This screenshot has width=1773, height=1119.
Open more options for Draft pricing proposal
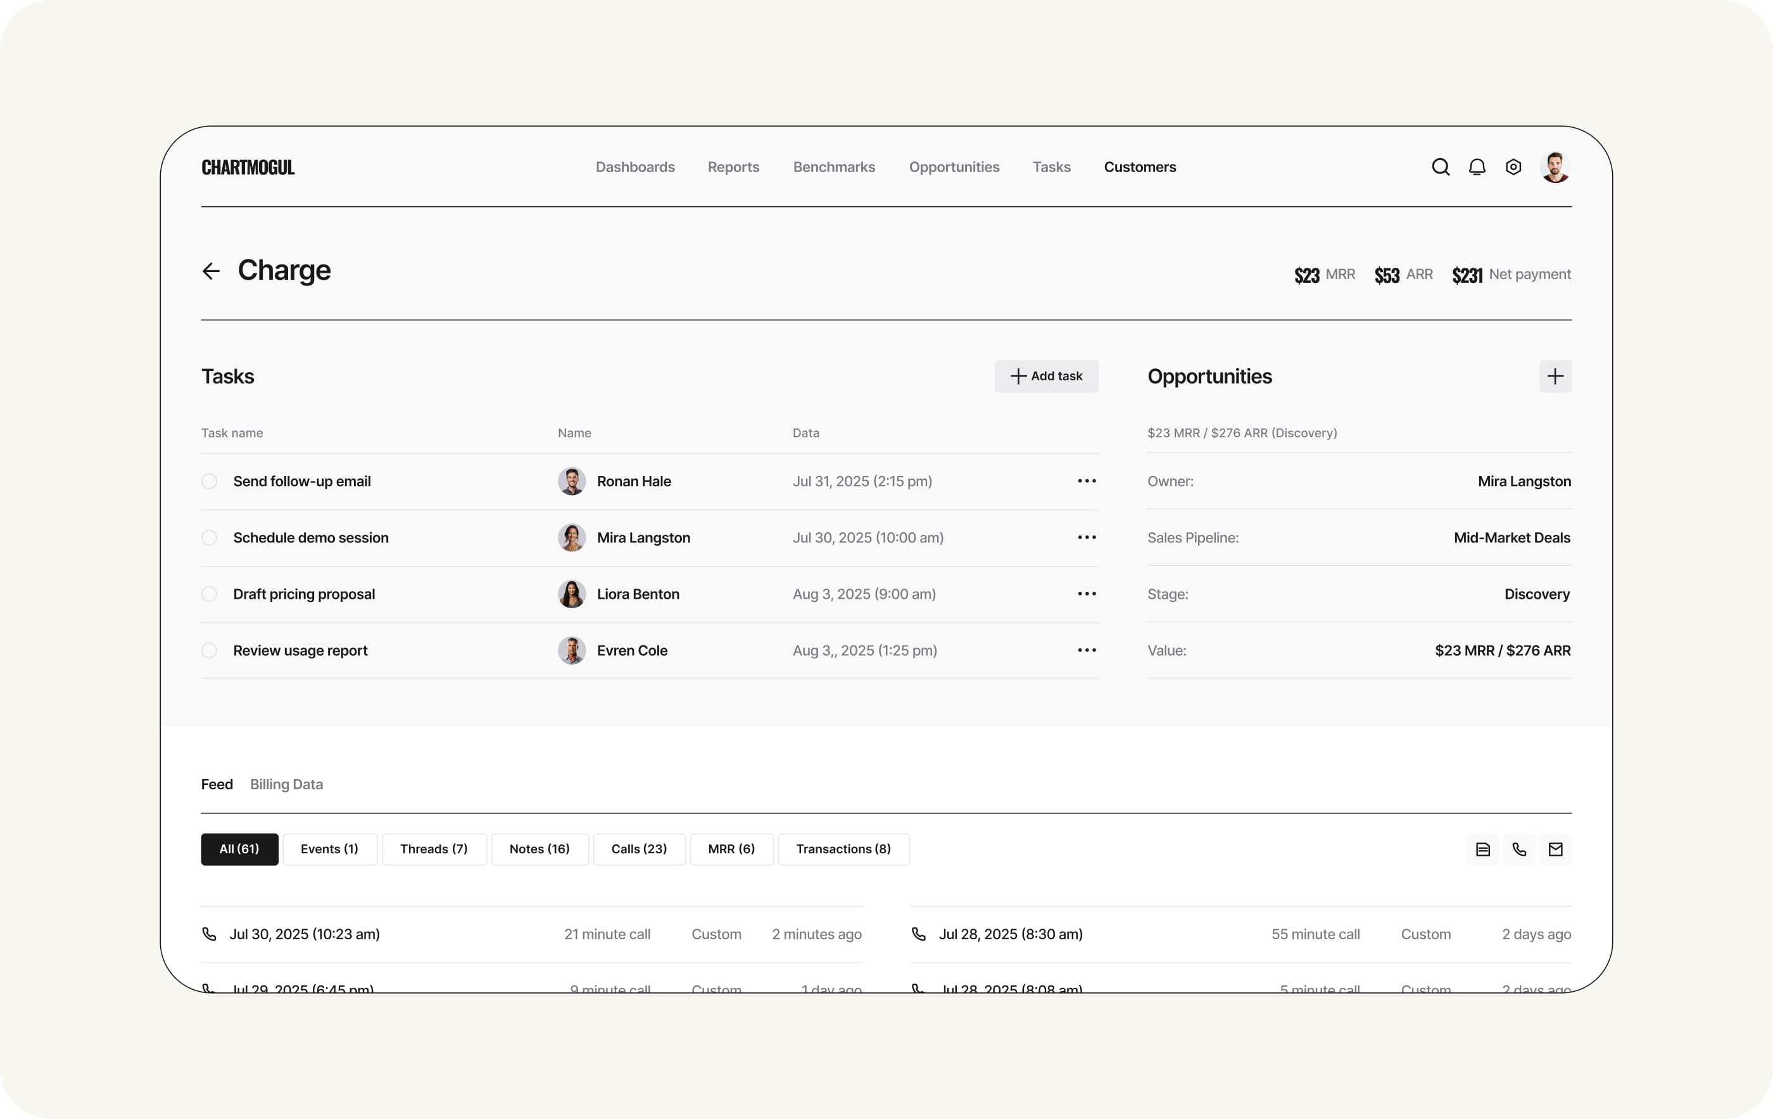point(1086,594)
